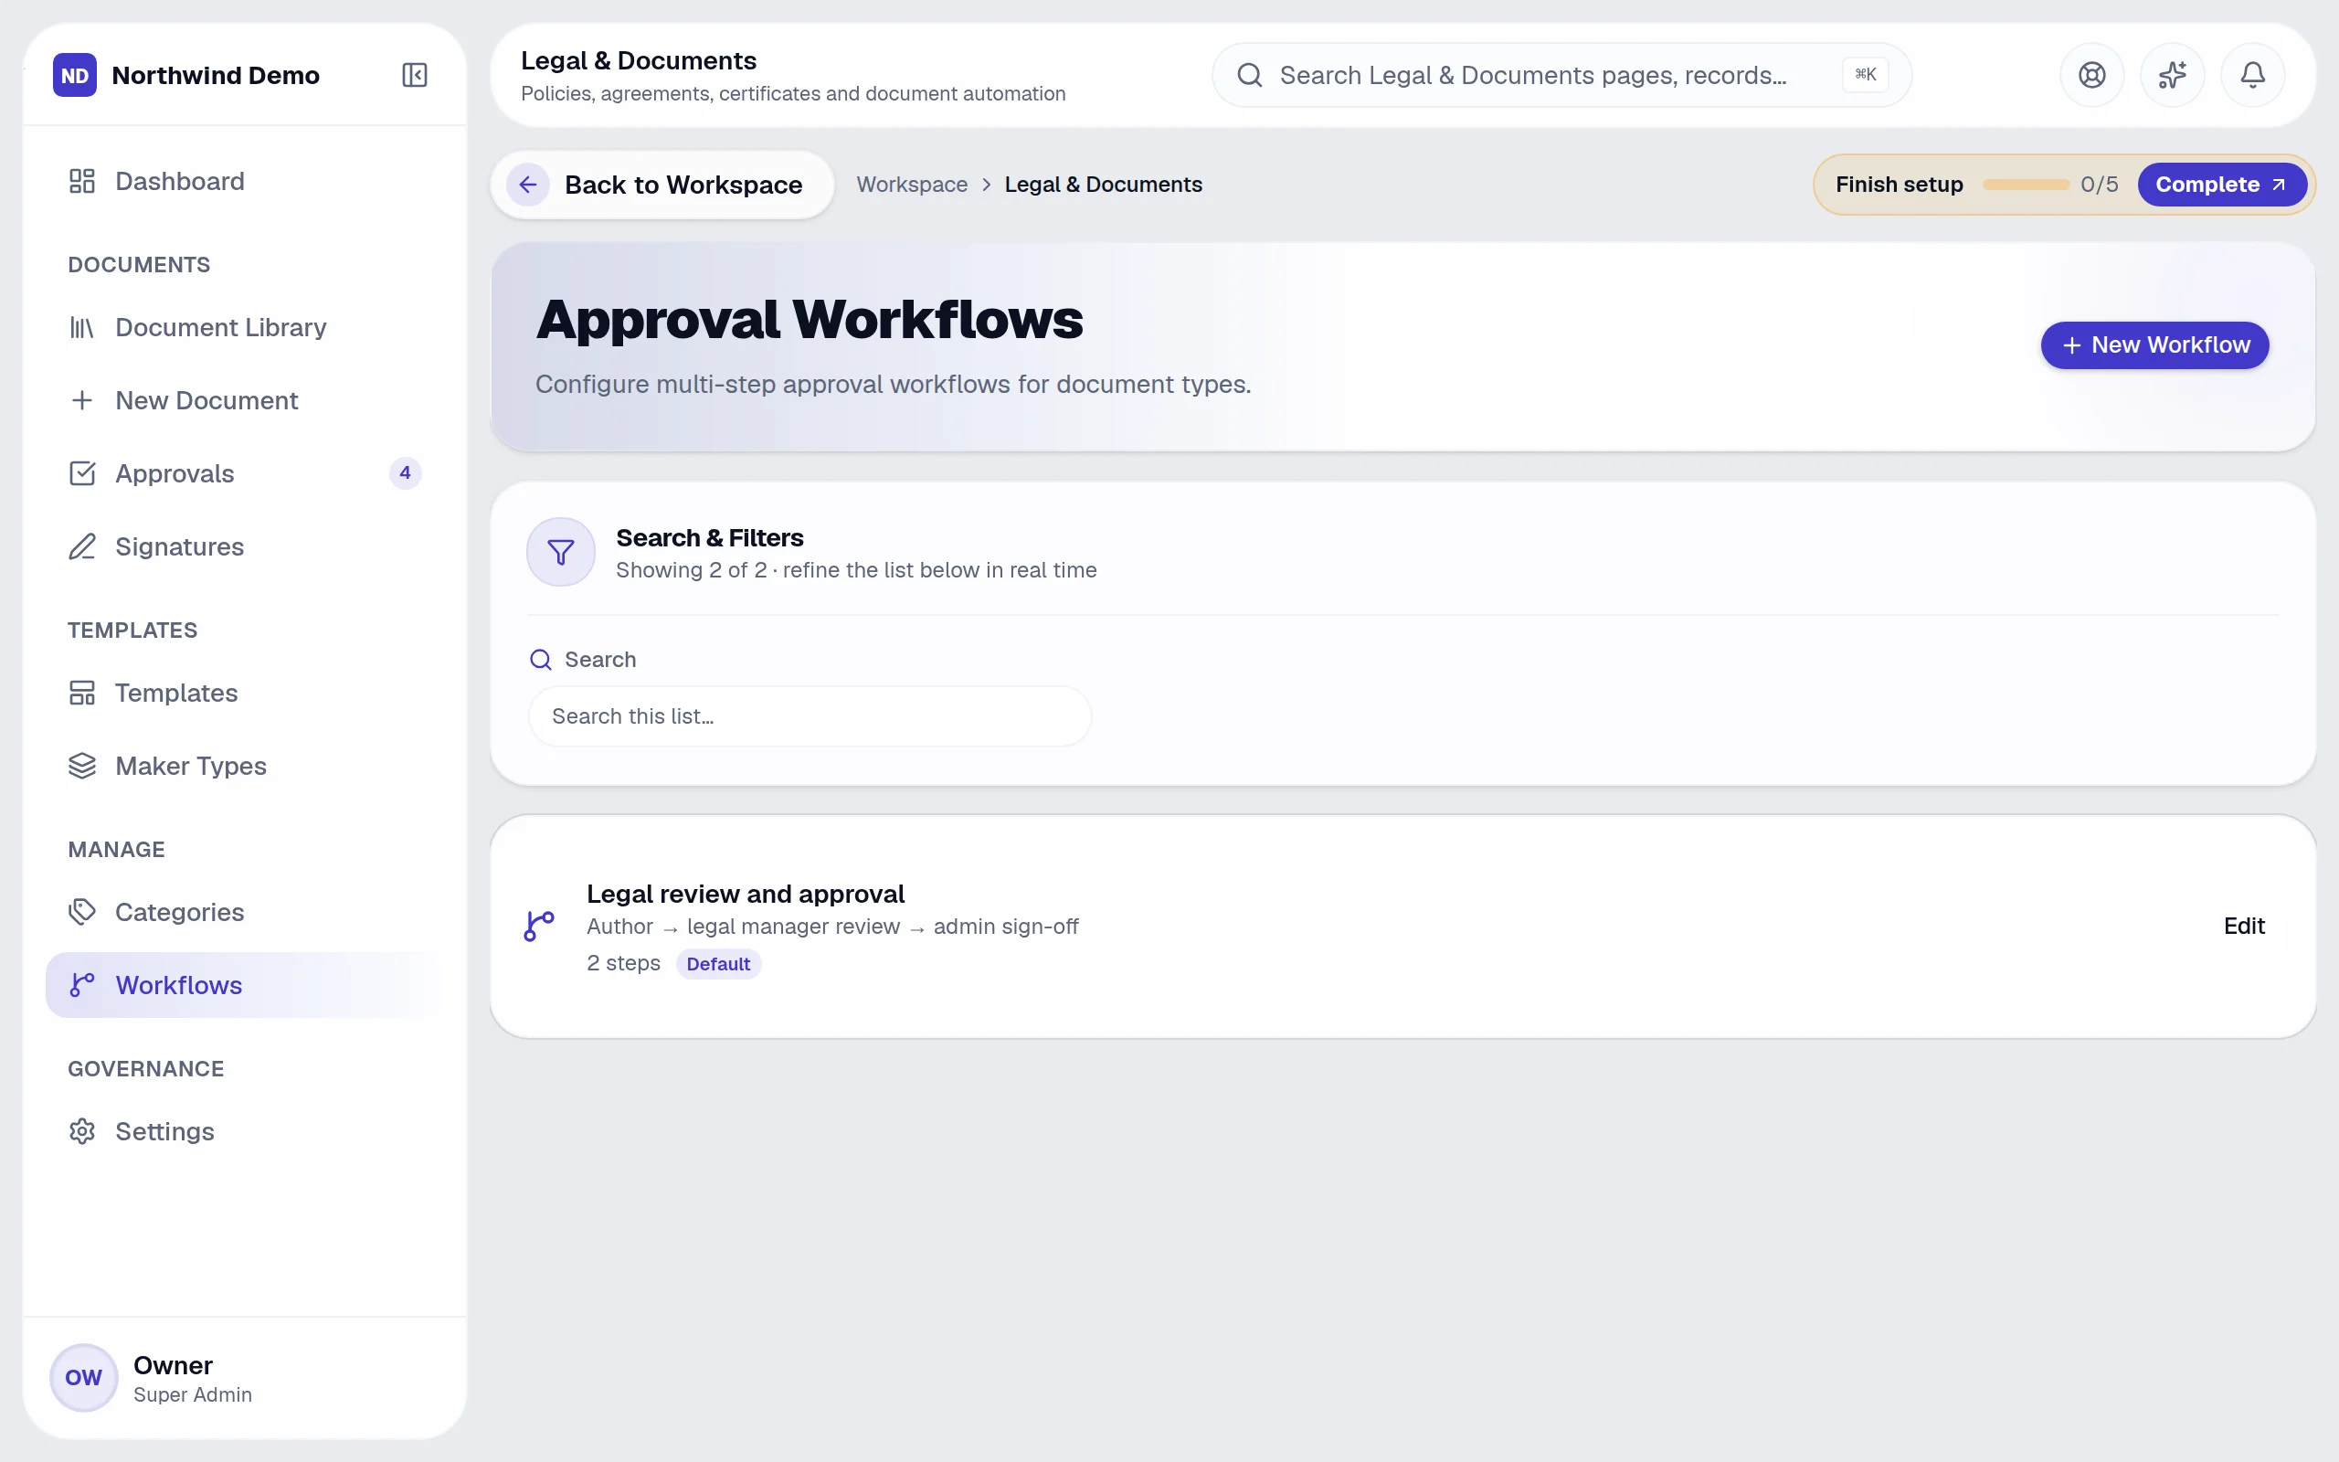Click the OW user avatar
The height and width of the screenshot is (1462, 2339).
83,1377
